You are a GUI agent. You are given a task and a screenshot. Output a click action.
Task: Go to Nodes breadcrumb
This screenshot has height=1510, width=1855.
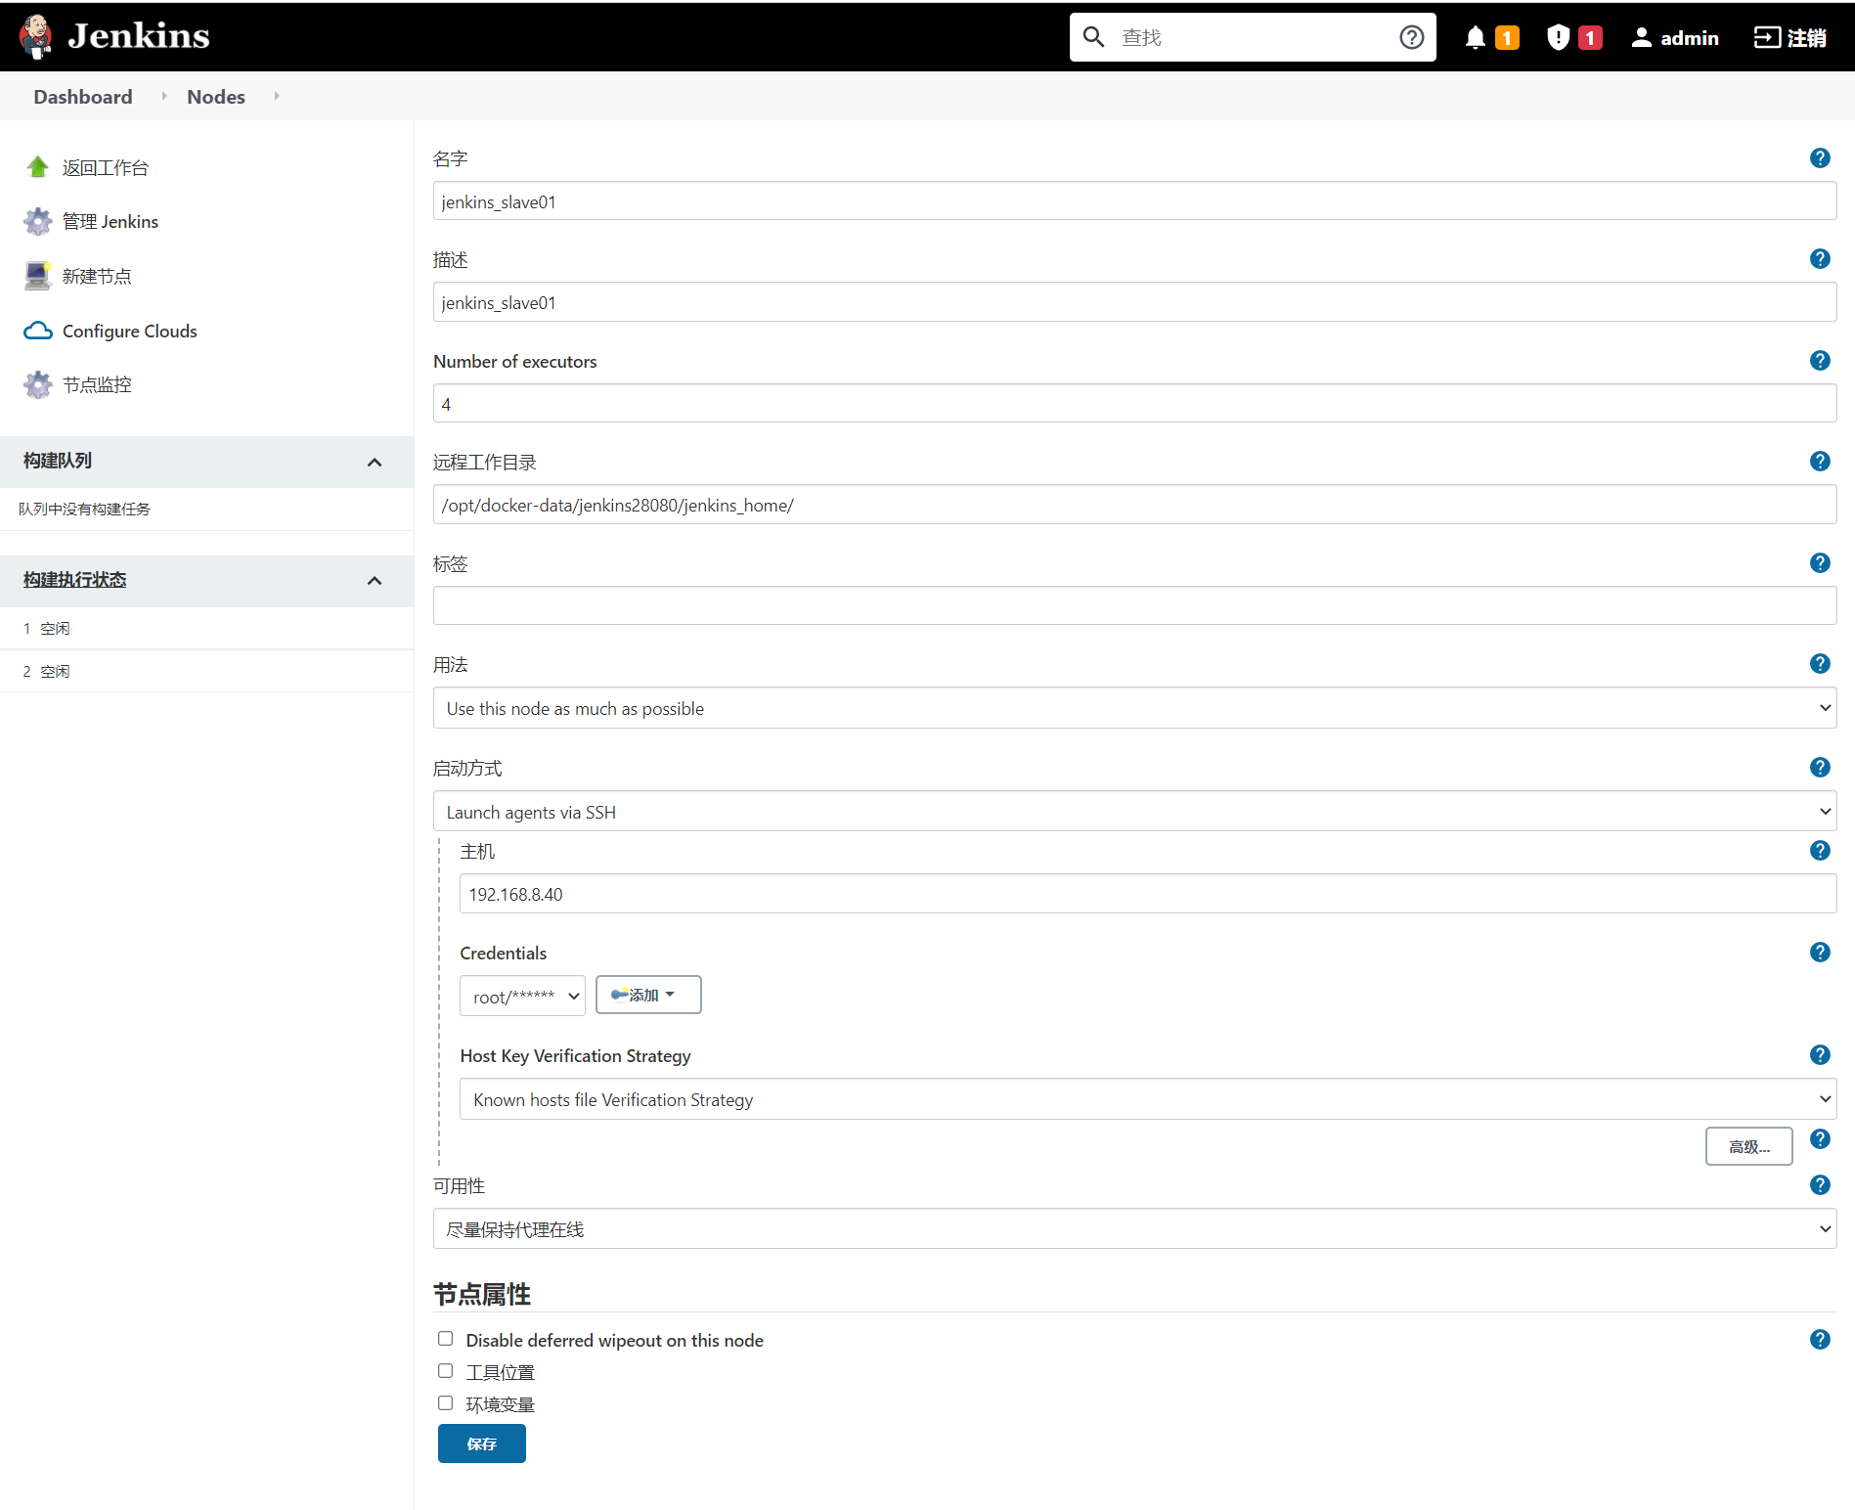click(216, 97)
